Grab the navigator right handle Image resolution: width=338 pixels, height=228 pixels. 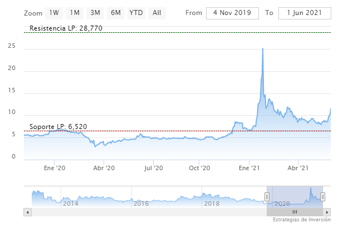coord(322,196)
